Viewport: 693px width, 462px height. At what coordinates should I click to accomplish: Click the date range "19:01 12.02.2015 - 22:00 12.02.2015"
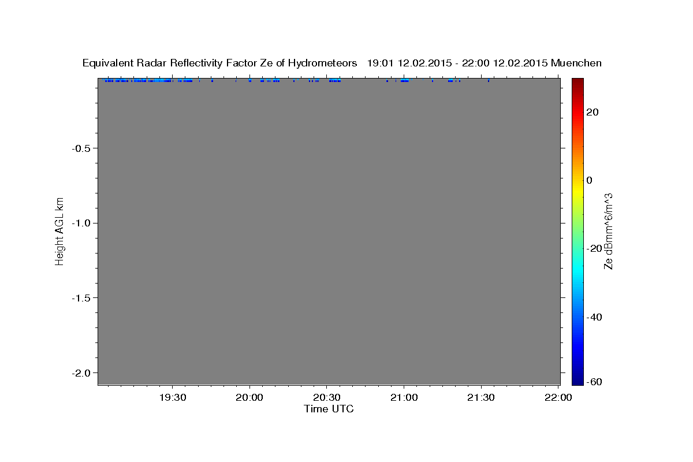tap(457, 63)
